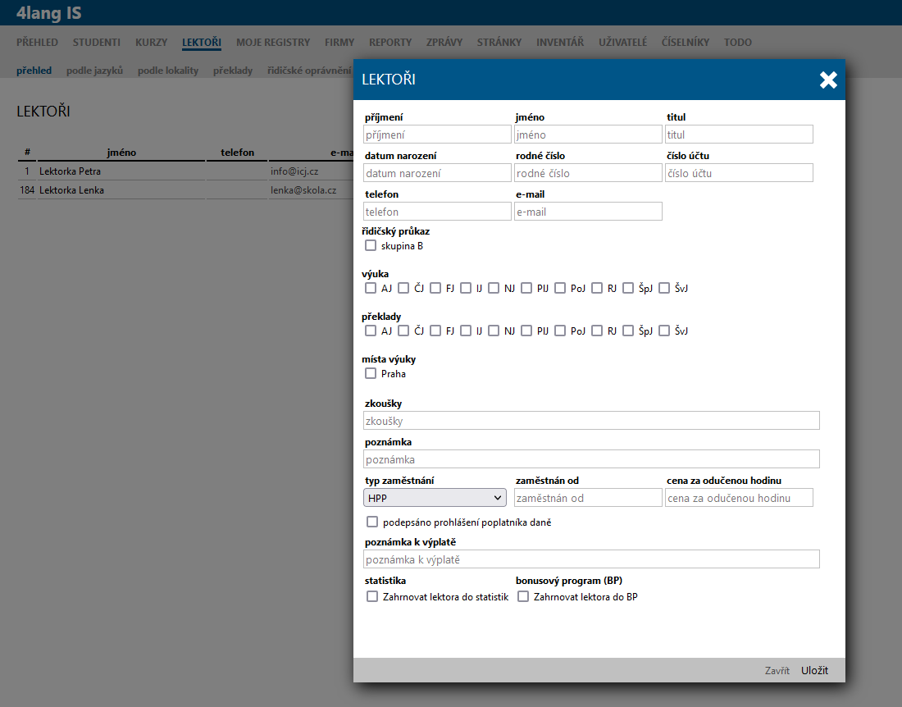902x707 pixels.
Task: Toggle podepsáno prohlášení poplatníka daně checkbox
Action: (372, 522)
